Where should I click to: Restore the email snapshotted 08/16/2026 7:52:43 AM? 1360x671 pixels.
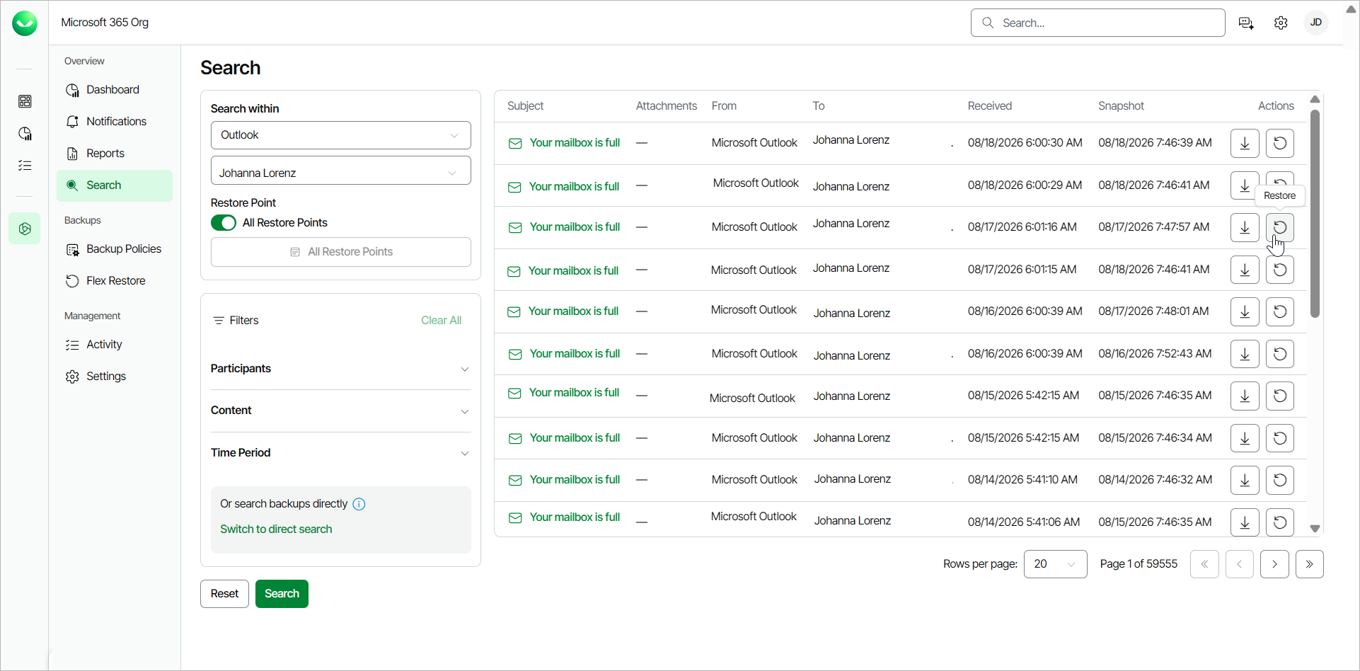1280,354
